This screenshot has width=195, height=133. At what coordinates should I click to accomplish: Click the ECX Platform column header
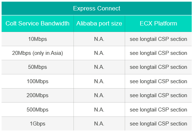click(158, 23)
